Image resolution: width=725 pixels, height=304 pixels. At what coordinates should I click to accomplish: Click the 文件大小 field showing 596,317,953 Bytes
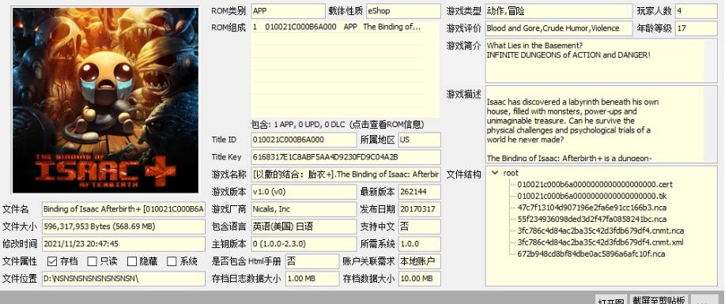[123, 227]
